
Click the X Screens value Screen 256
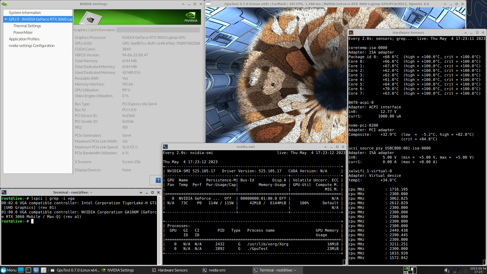point(131,162)
